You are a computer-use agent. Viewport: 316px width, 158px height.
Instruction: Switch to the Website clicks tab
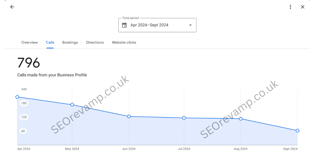[124, 42]
